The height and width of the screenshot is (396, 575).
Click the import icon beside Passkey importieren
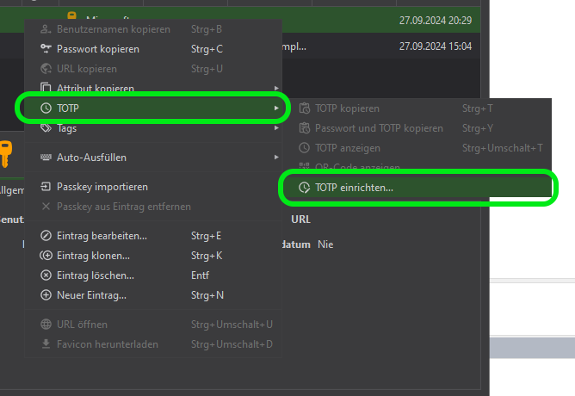click(46, 187)
